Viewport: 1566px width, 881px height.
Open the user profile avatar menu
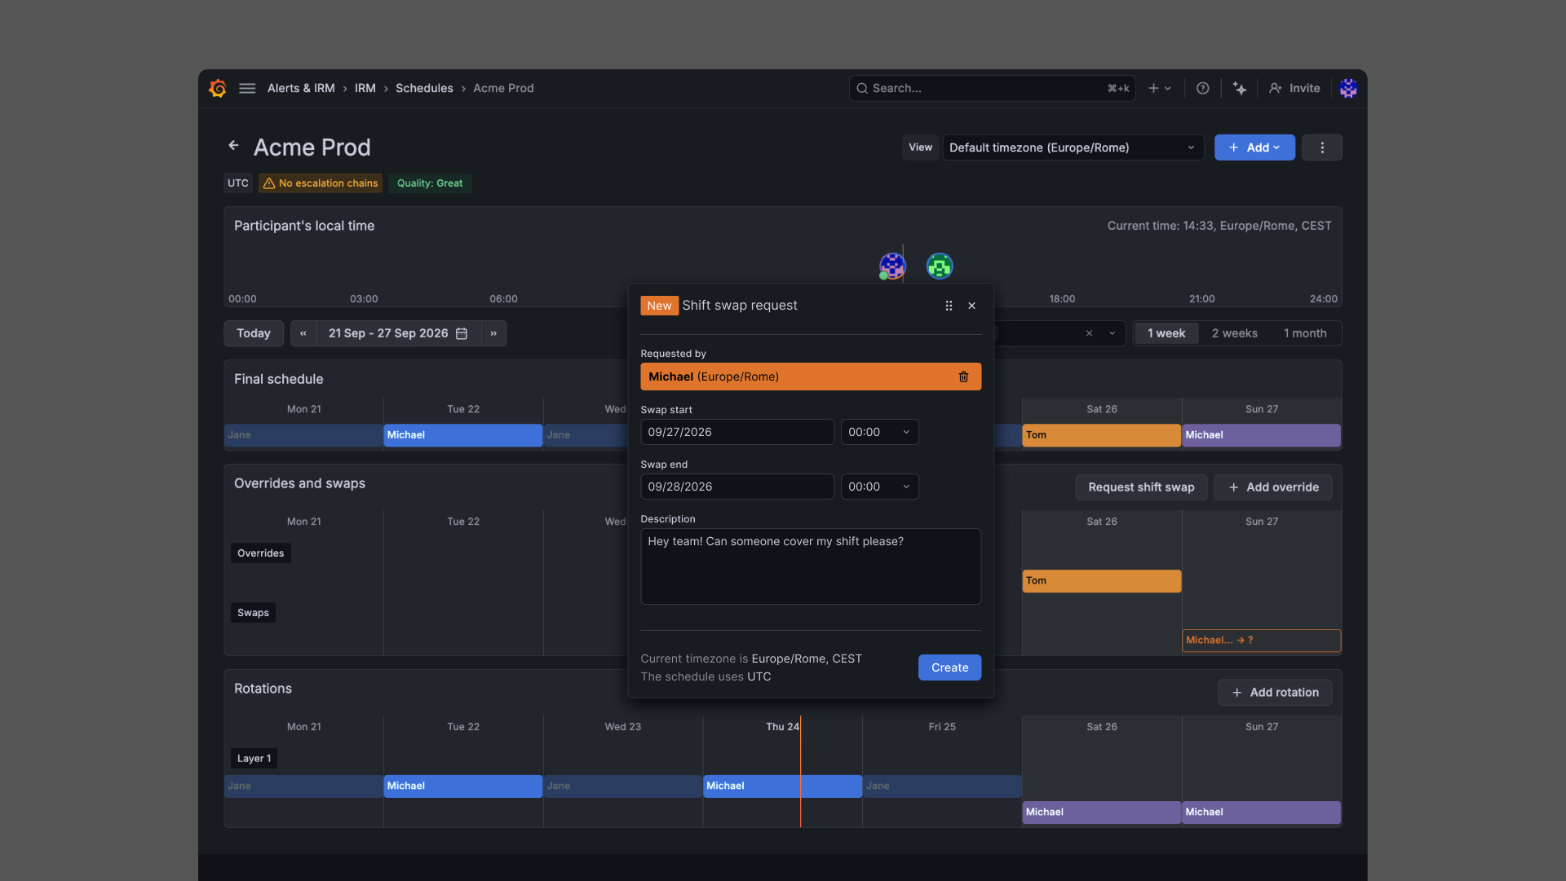[1348, 88]
